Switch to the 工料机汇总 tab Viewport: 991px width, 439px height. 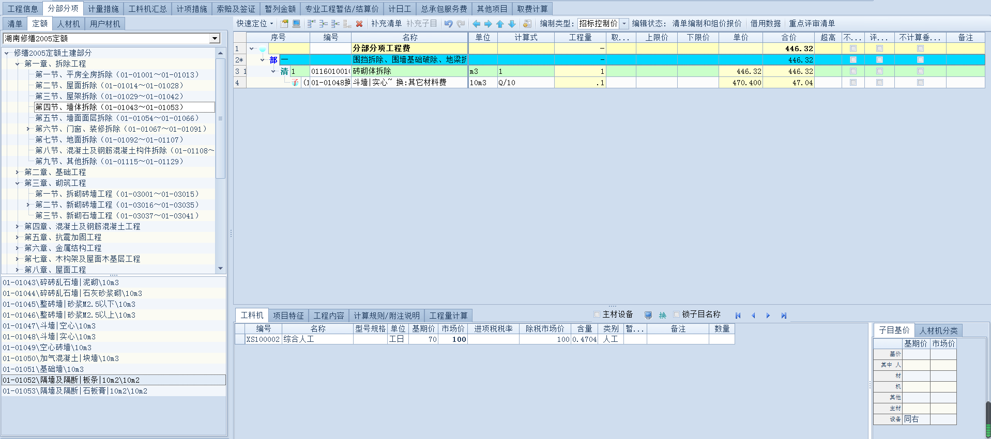[148, 9]
